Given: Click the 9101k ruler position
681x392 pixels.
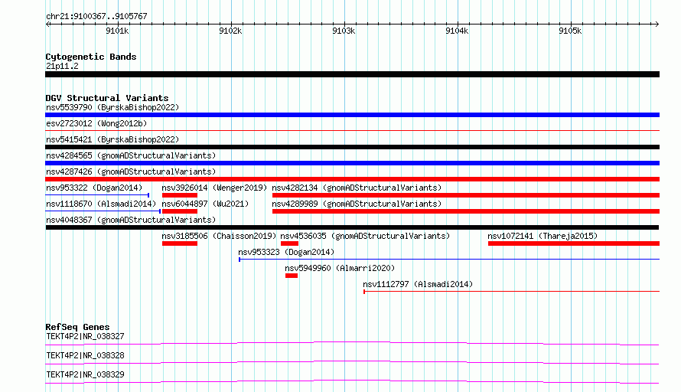Looking at the screenshot, I should (x=117, y=31).
